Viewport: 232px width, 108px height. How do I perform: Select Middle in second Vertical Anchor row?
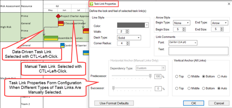point(189,88)
